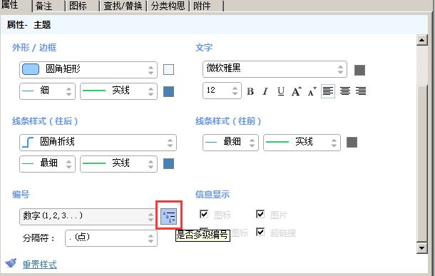Open the 圆角矩形 shape dropdown
Image resolution: width=435 pixels, height=276 pixels.
click(88, 70)
